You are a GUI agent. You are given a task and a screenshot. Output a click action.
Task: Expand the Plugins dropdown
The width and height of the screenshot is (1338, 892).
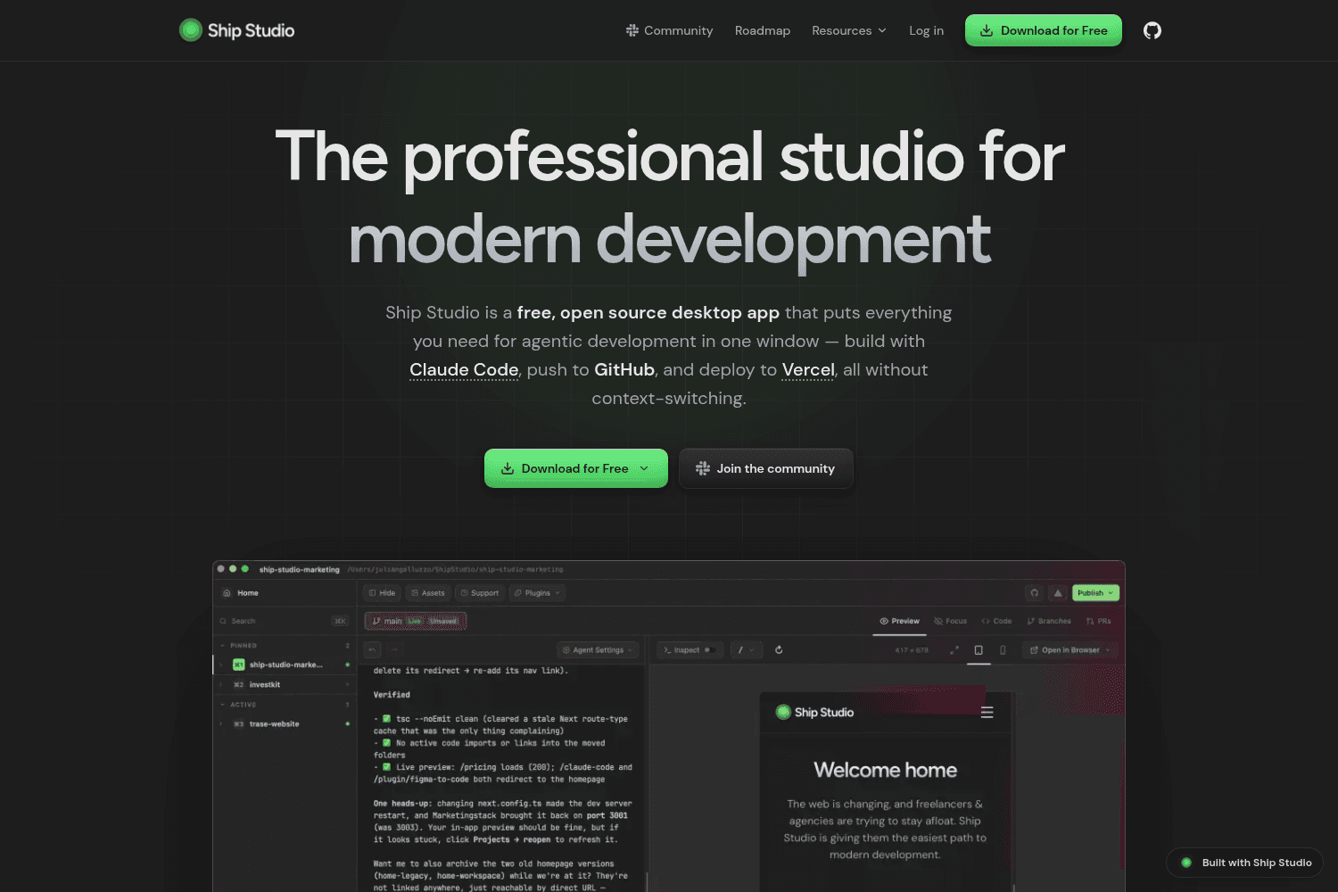(x=537, y=593)
